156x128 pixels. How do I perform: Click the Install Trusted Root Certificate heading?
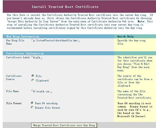65,7
